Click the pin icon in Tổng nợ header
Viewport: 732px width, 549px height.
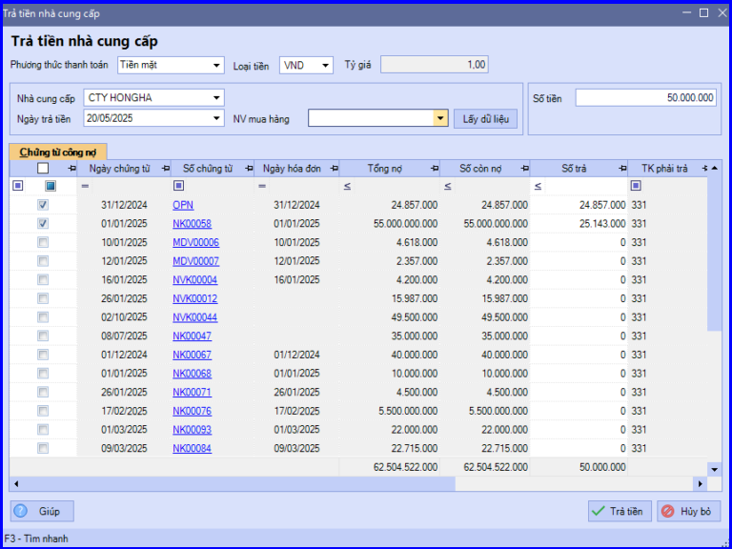click(x=435, y=169)
